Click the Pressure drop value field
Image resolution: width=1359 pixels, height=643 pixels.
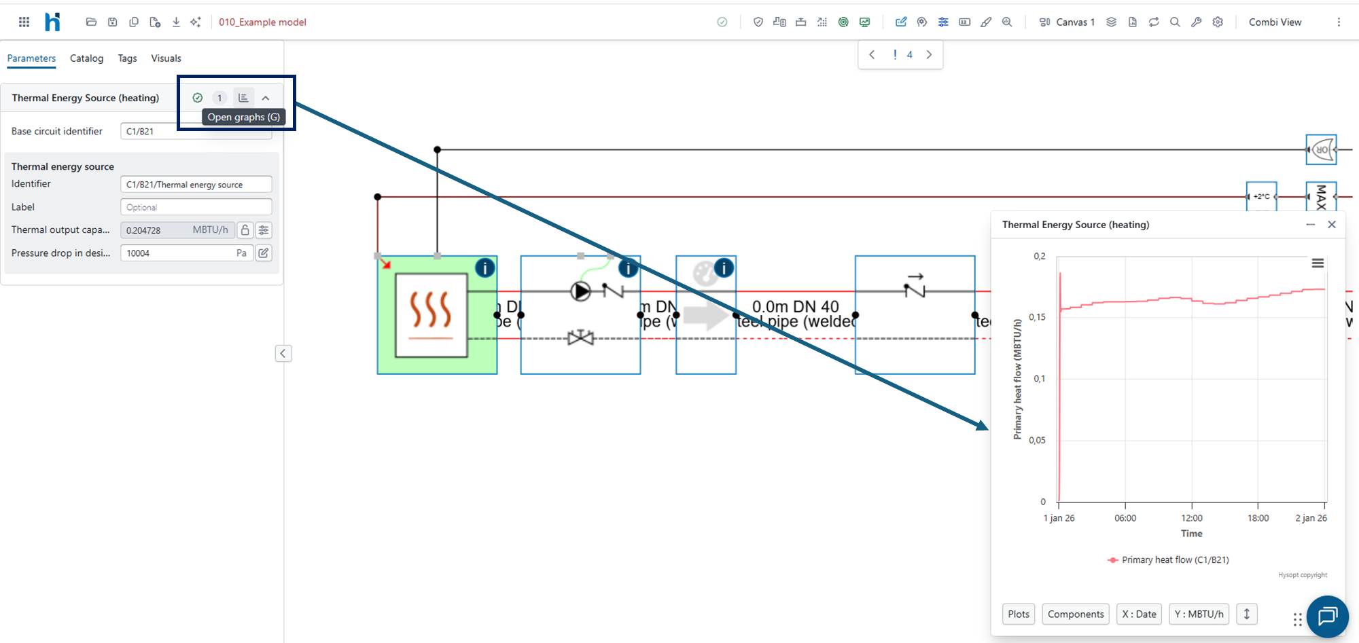[187, 253]
